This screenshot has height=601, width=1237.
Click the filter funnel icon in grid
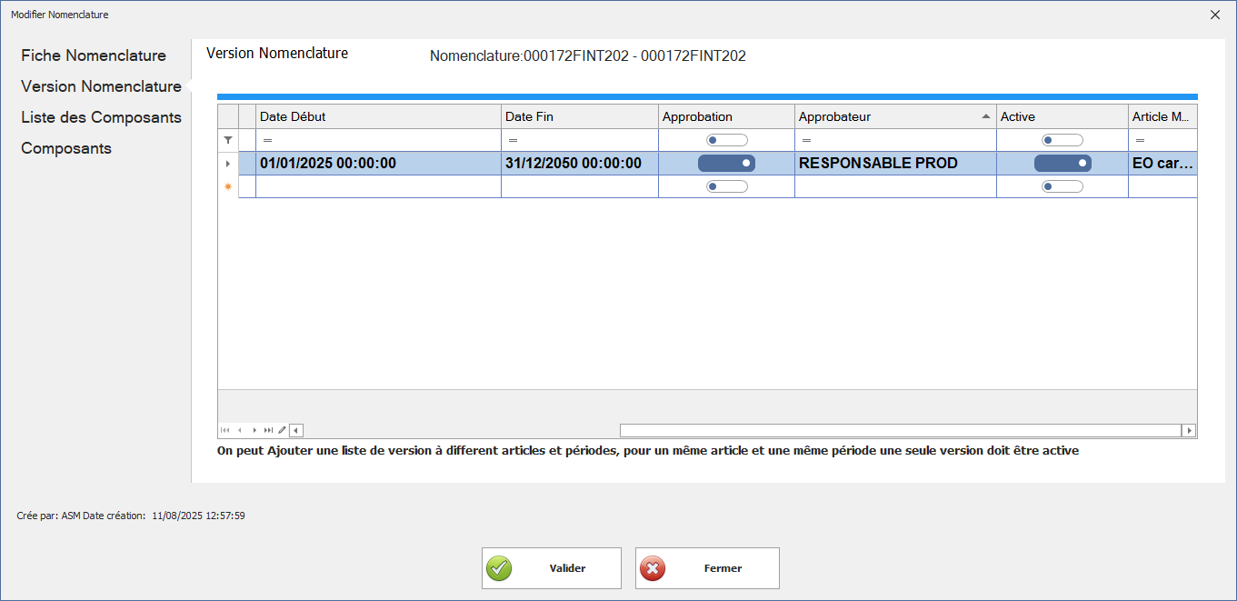tap(228, 140)
